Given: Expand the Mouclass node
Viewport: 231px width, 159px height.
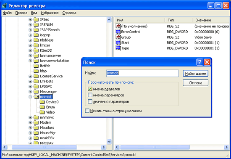Looking at the screenshot, I should pos(30,128).
